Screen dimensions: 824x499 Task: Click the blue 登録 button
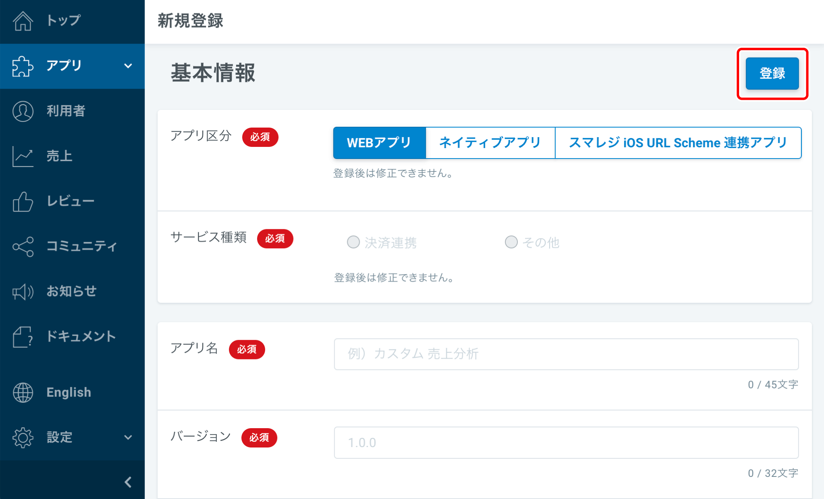pos(772,74)
